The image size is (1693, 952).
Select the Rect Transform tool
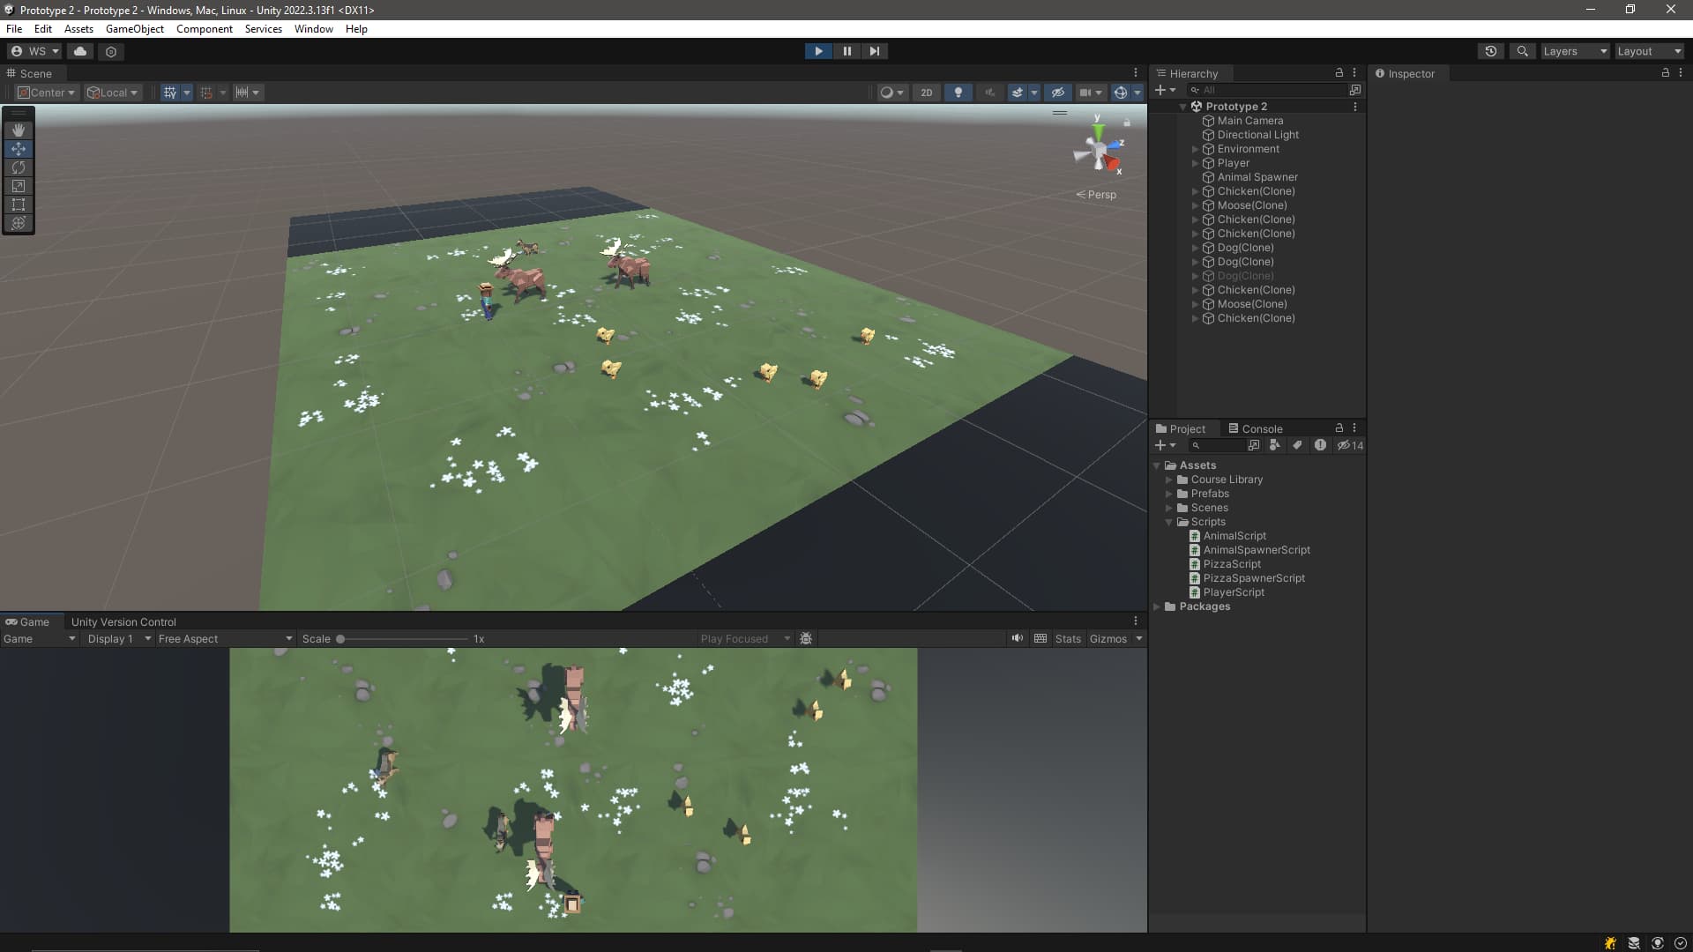[19, 205]
